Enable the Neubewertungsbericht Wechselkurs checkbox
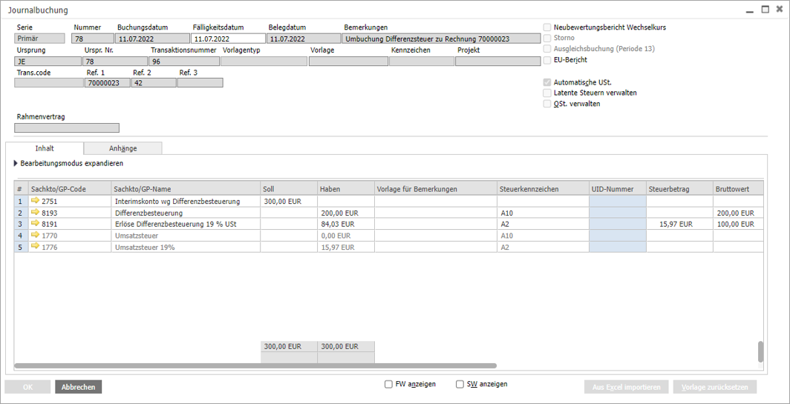790x404 pixels. (x=547, y=27)
